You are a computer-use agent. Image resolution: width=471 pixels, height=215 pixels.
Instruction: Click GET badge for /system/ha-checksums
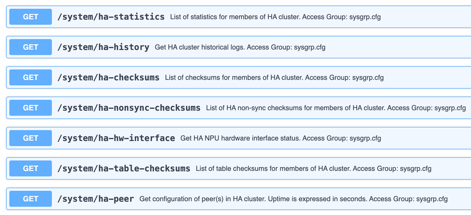pos(31,77)
